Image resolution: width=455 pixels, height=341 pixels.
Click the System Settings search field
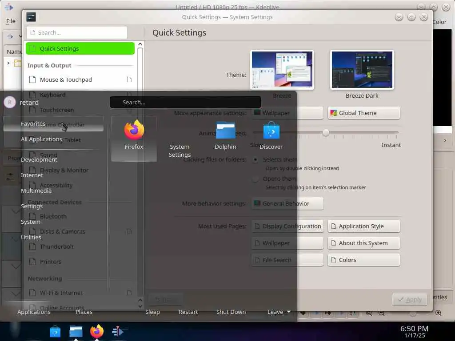(x=77, y=32)
